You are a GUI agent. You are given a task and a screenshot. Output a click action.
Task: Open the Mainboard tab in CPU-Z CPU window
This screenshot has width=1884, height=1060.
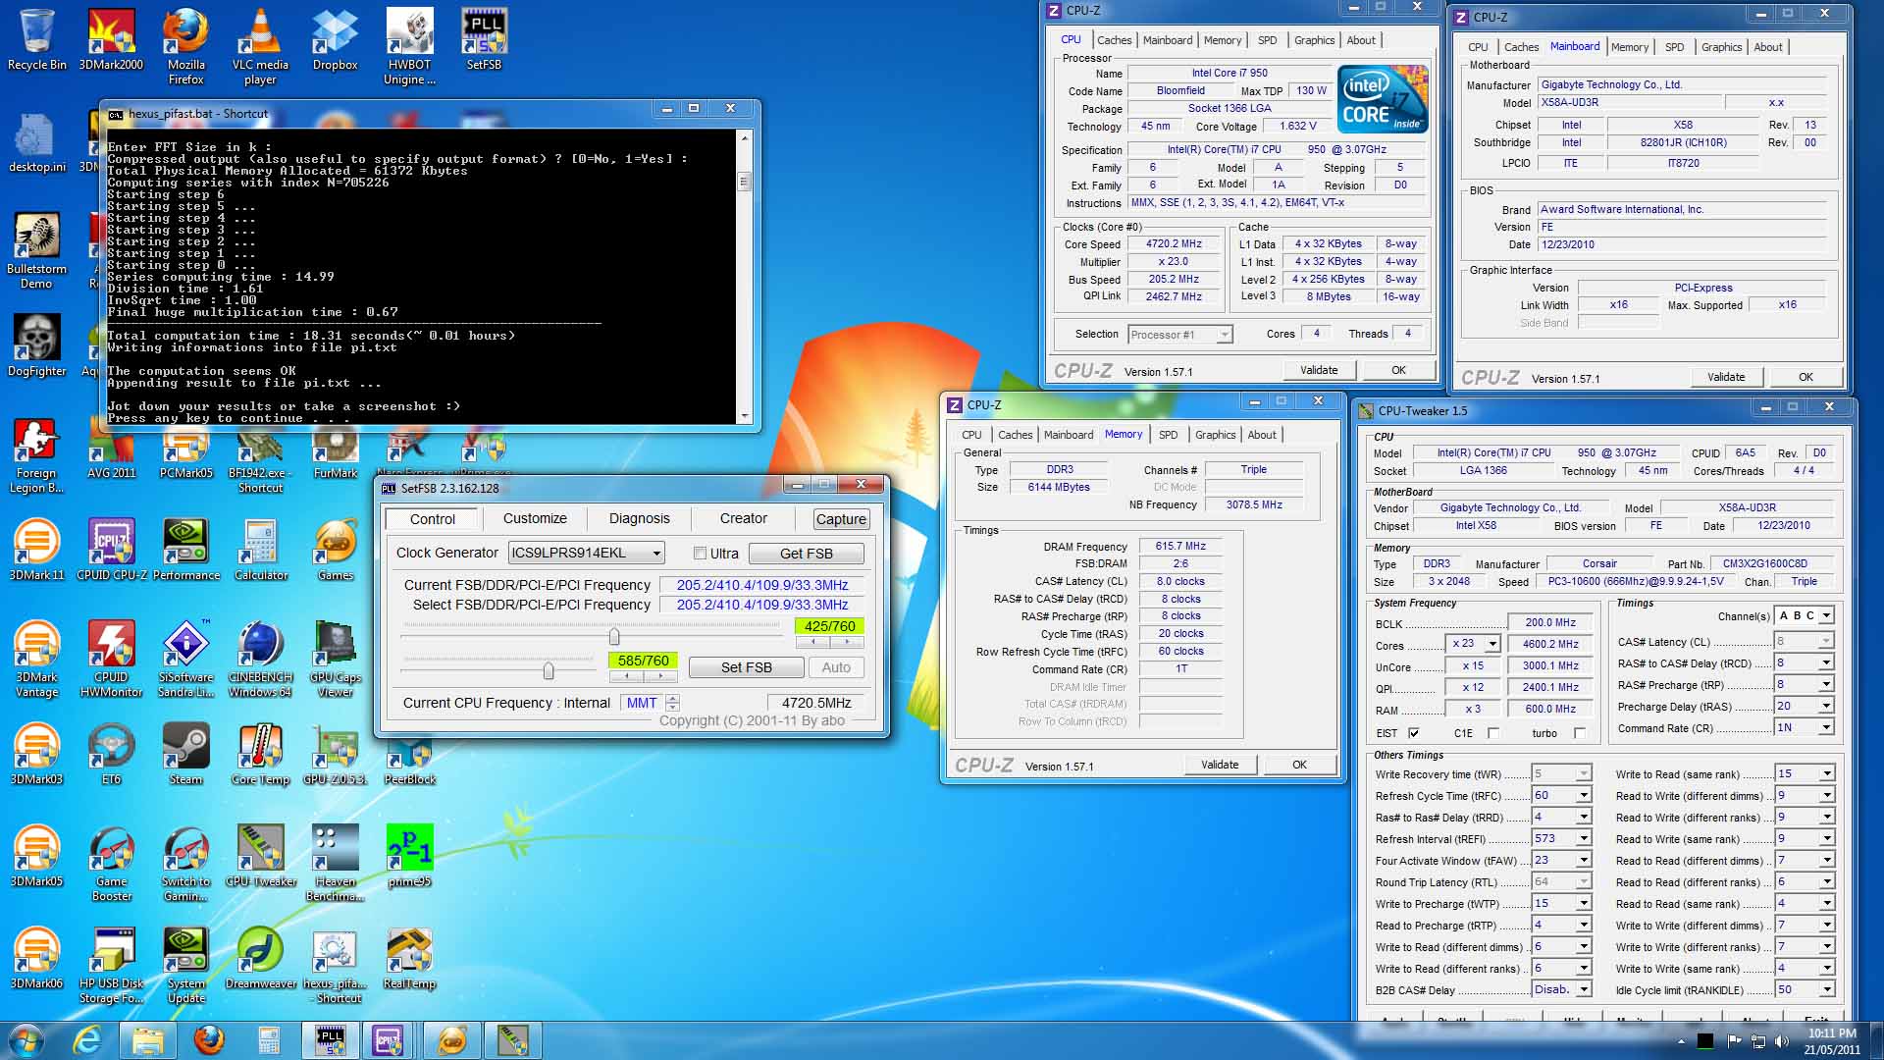click(1168, 40)
